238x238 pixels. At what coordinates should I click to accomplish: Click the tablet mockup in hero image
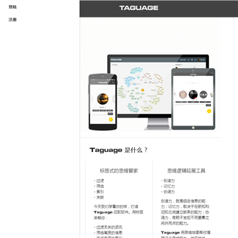point(193,99)
